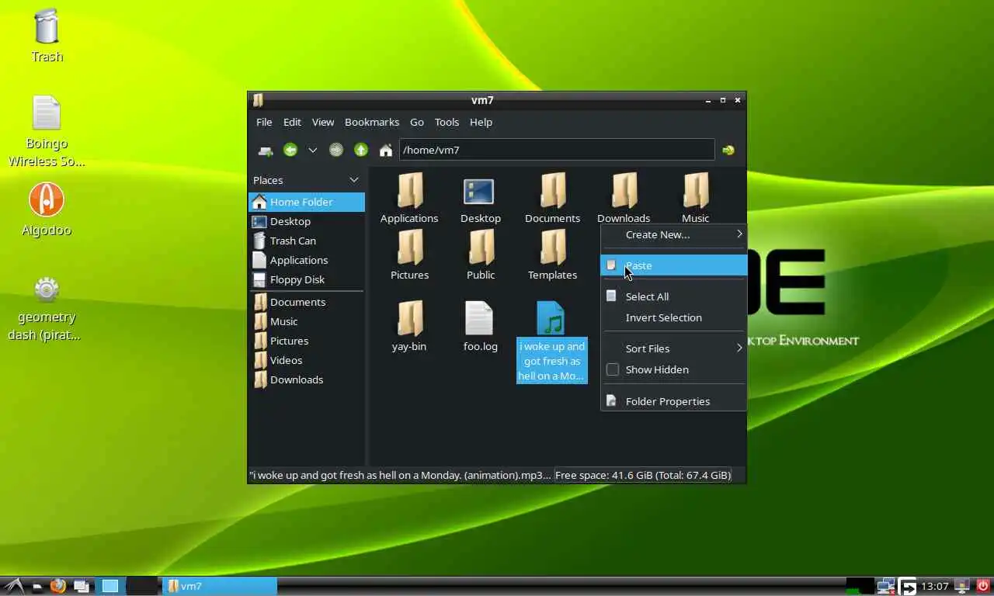Expand Sort Files submenu in context menu
Image resolution: width=994 pixels, height=596 pixels.
pos(673,348)
